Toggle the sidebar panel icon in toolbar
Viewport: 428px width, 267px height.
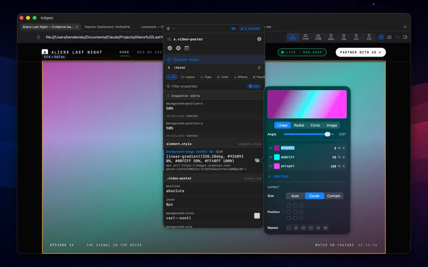click(x=405, y=37)
